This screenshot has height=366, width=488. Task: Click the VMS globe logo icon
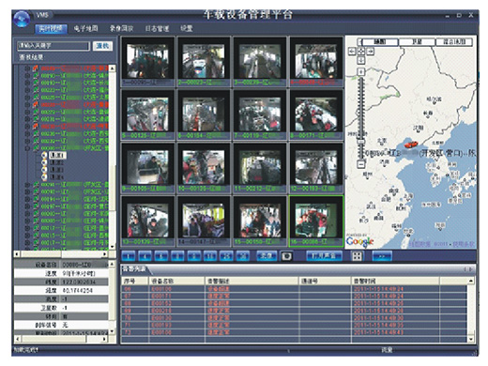(22, 19)
